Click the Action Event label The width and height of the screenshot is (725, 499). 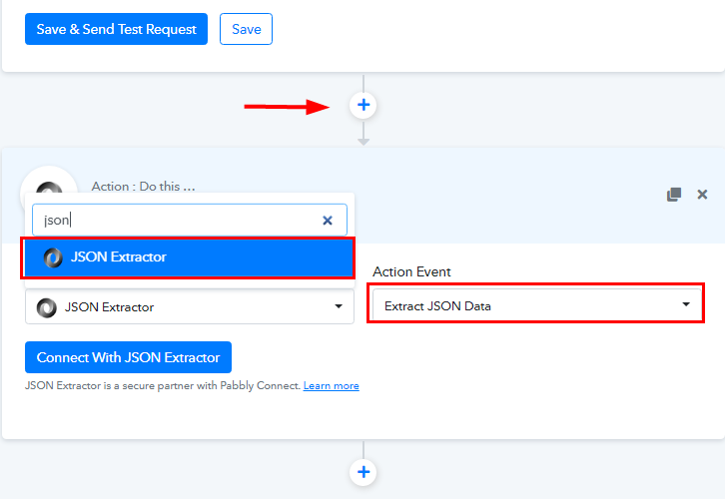coord(411,271)
